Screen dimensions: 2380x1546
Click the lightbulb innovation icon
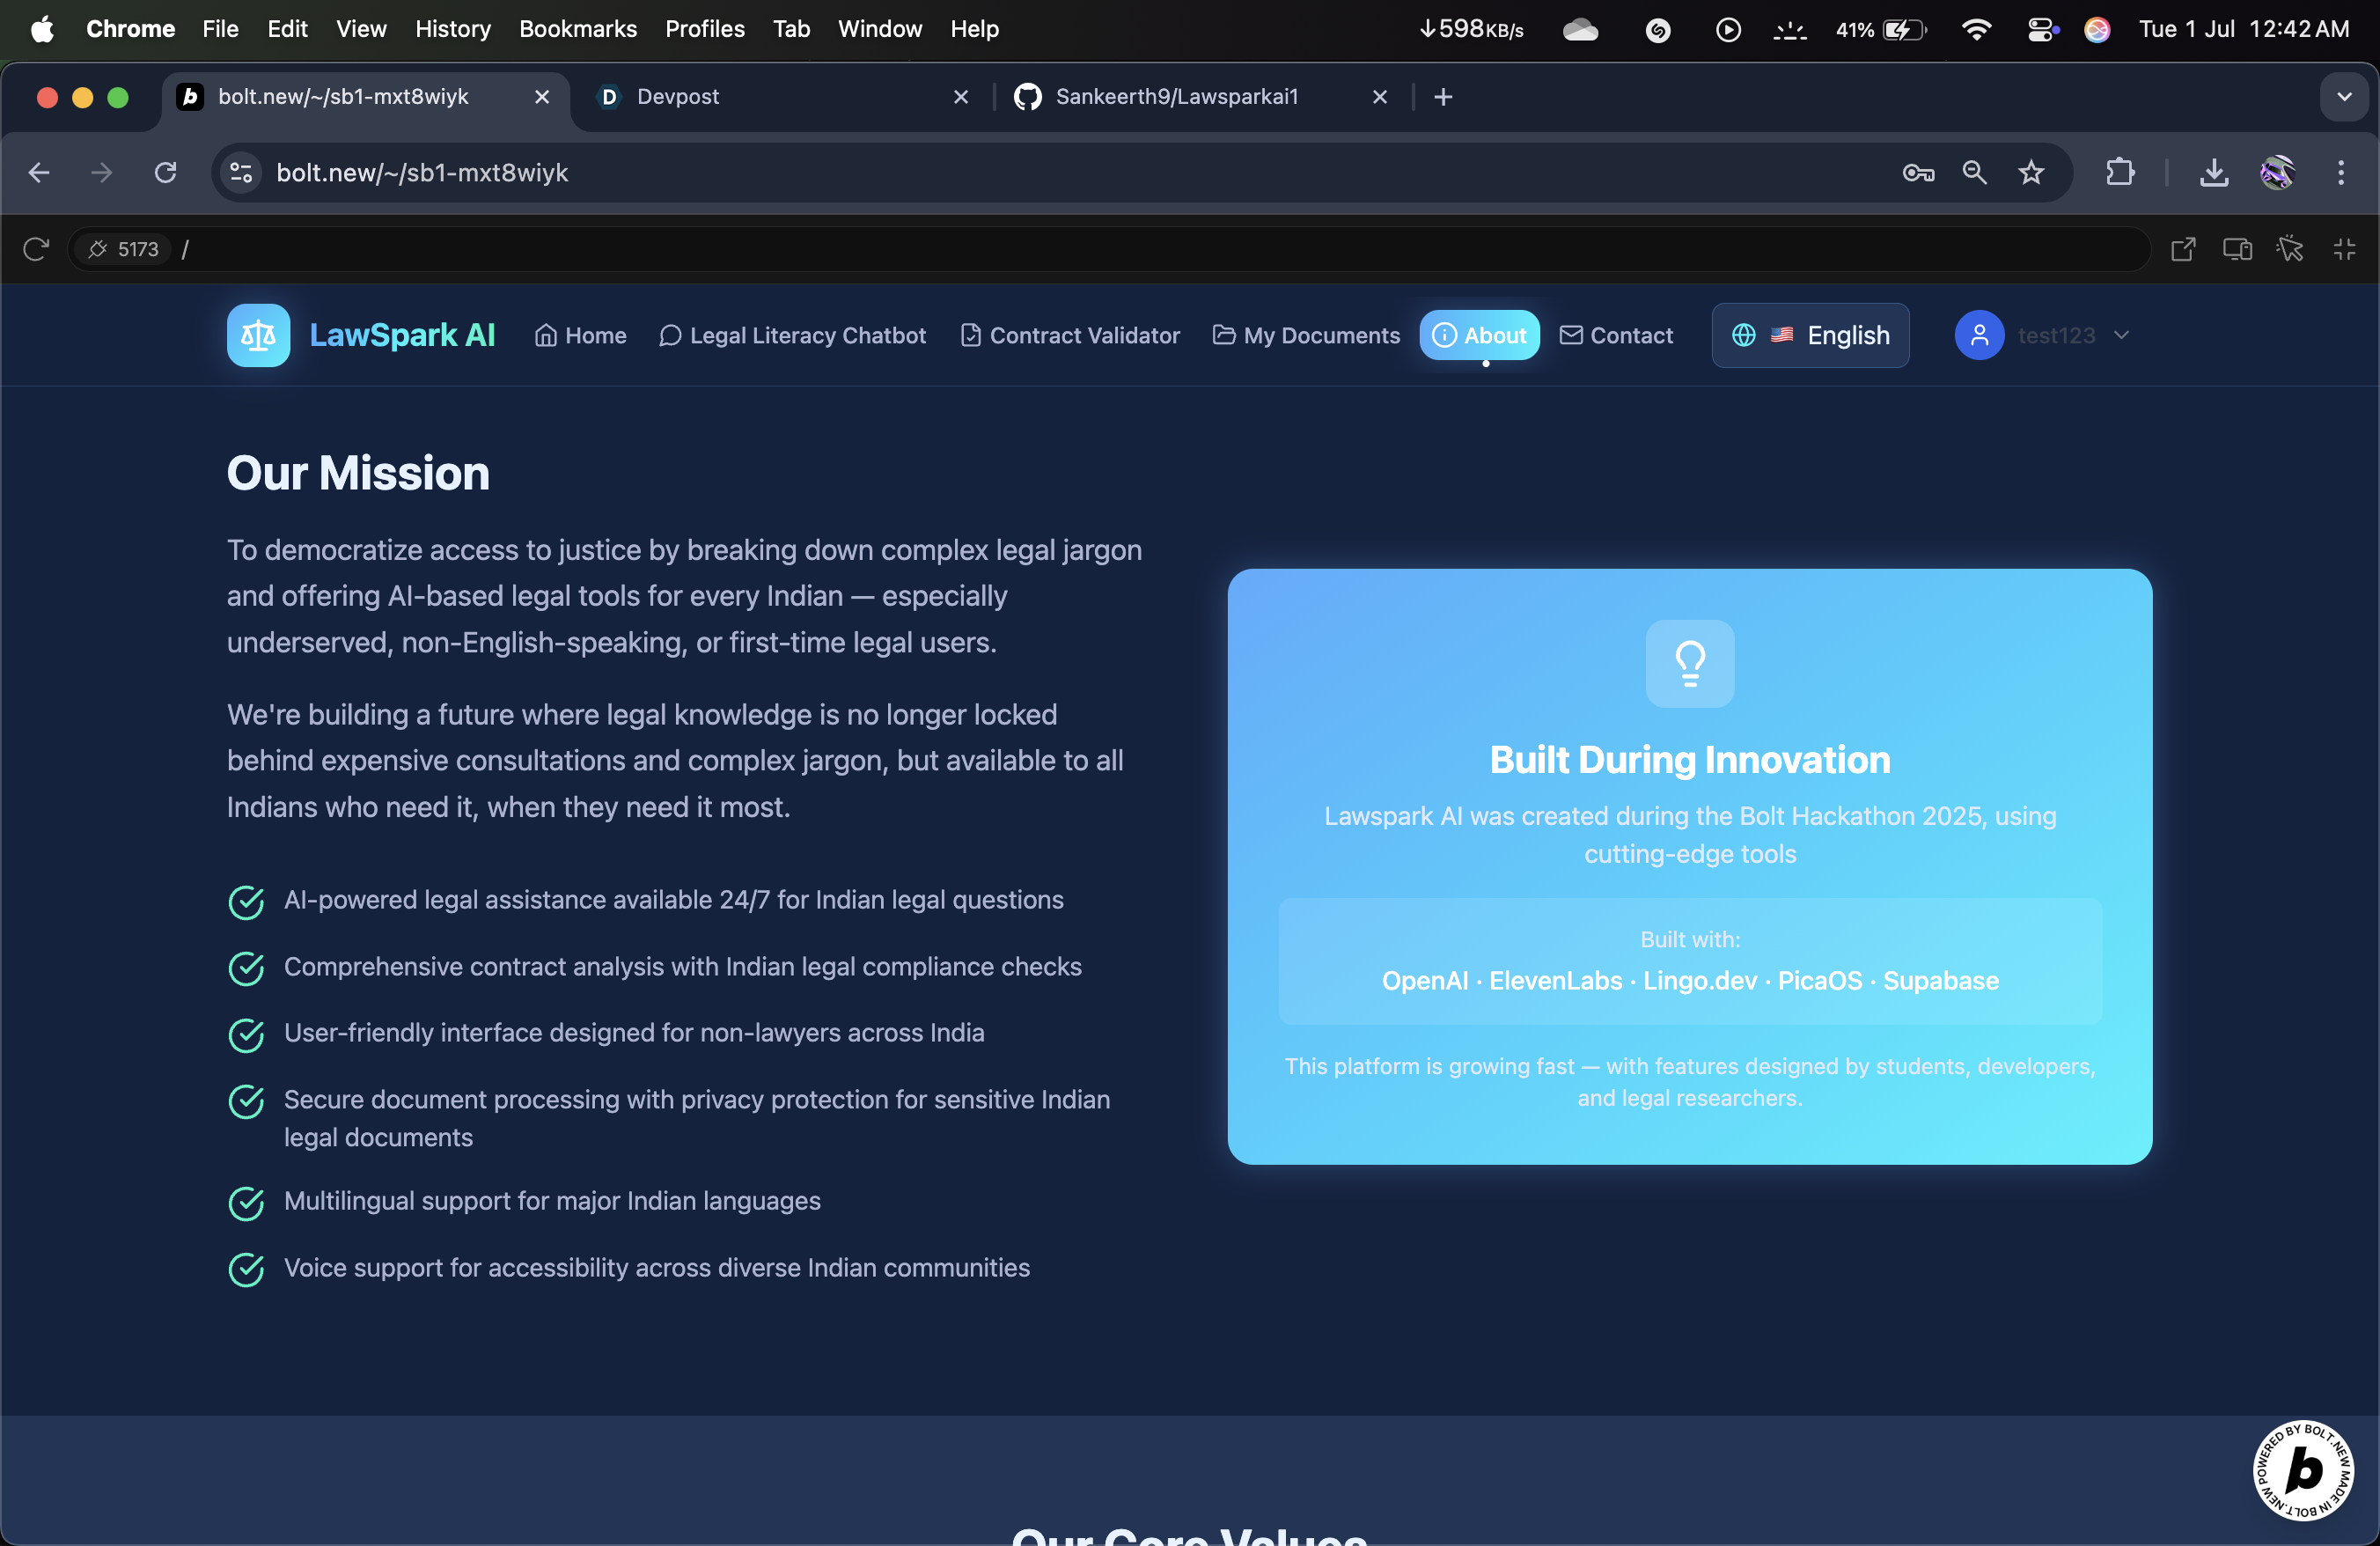pos(1689,663)
